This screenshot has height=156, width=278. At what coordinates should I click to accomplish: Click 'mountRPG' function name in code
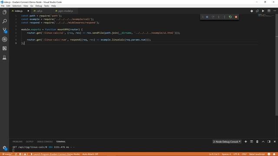pos(63,29)
